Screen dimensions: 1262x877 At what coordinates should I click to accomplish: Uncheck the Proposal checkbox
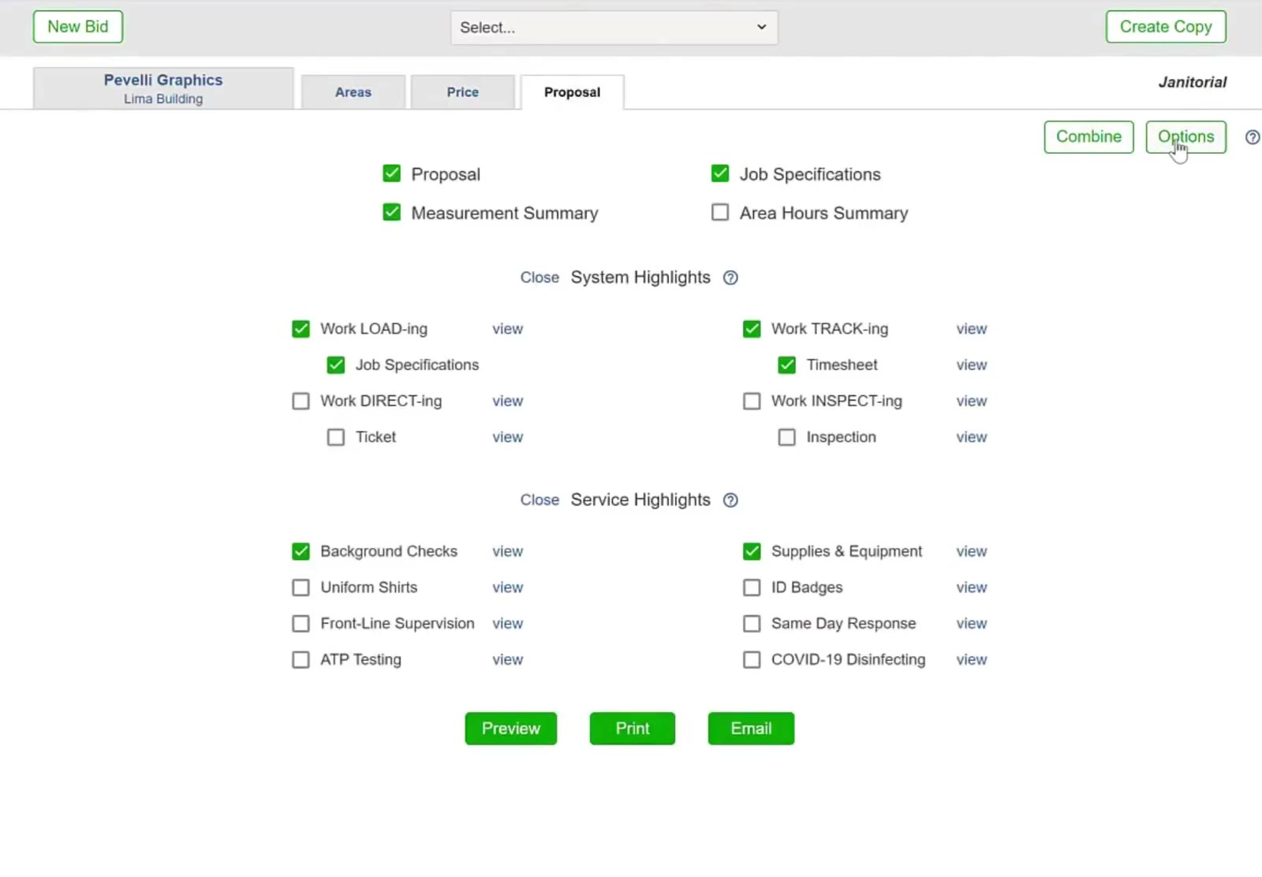click(391, 174)
